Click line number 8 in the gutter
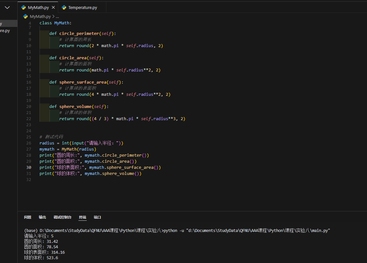The width and height of the screenshot is (367, 263). pos(30,33)
